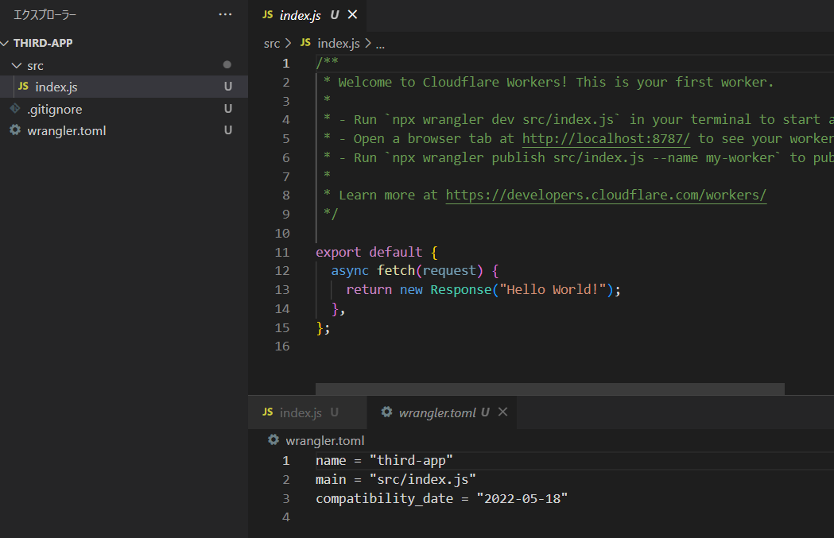This screenshot has width=834, height=538.
Task: Select the wrangler.toml tab label
Action: (x=437, y=412)
